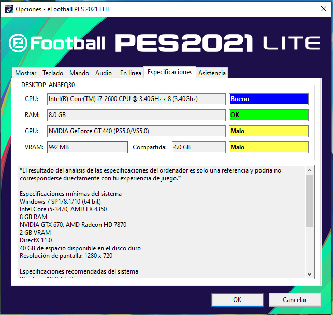Click the VRAM field showing 992 MB
Screen dimensions: 333x315
point(88,147)
